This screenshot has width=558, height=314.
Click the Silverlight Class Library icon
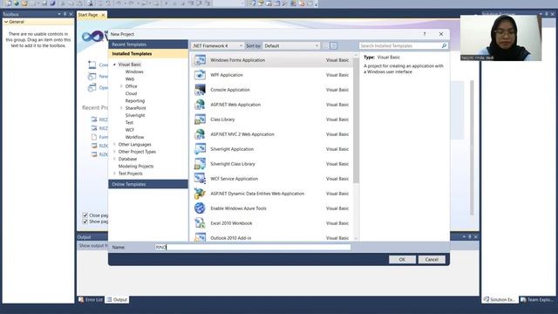(x=200, y=164)
